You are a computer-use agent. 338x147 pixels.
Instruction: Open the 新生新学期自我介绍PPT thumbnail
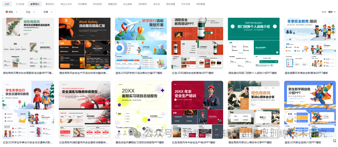[310, 110]
